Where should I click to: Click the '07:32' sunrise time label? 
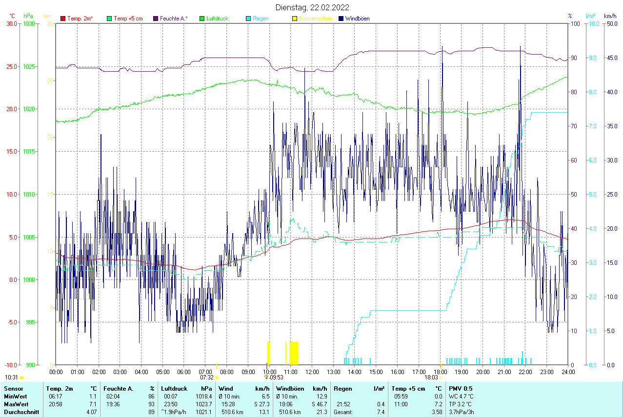(207, 377)
